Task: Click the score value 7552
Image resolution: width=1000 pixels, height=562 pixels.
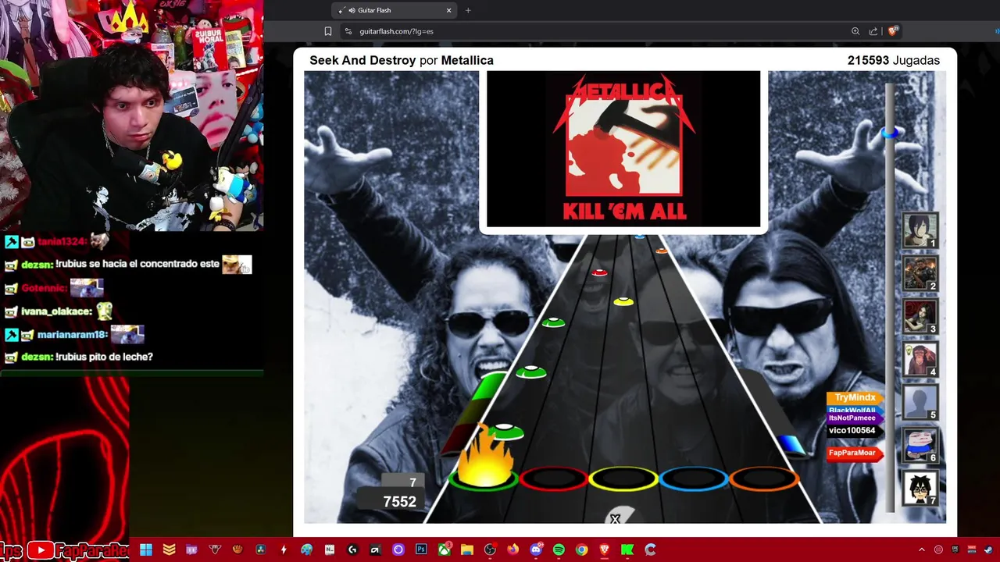Action: [x=399, y=502]
